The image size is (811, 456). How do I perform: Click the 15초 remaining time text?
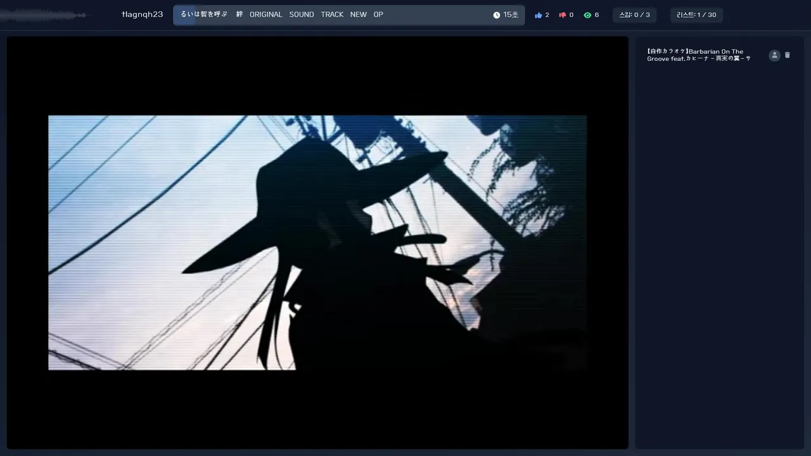pos(511,15)
